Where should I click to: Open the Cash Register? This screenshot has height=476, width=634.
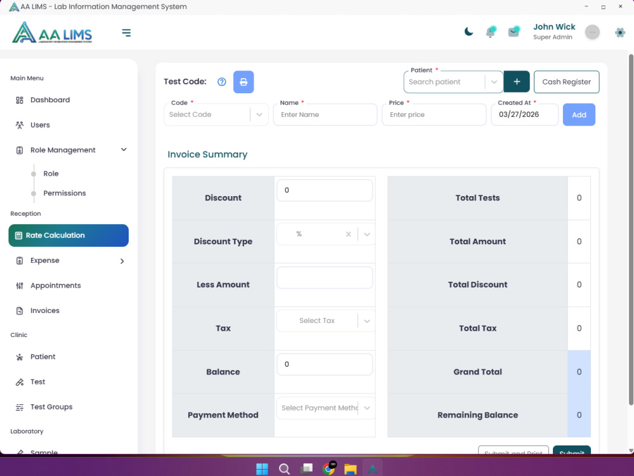(x=566, y=82)
